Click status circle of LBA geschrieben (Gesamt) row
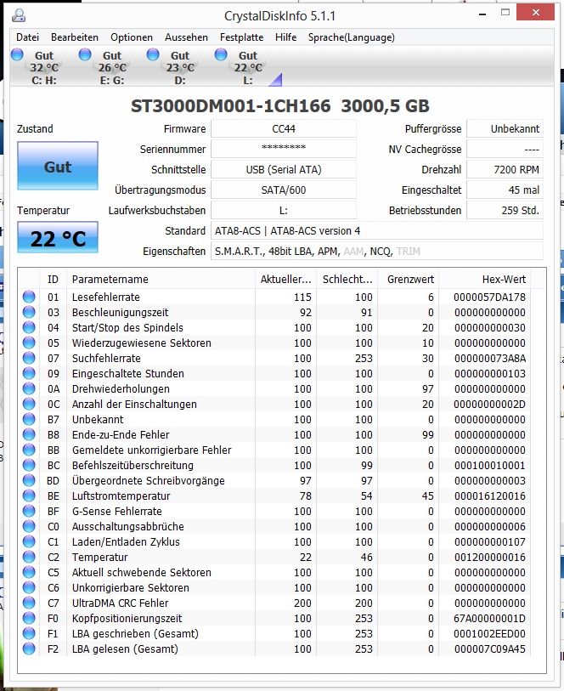 (29, 633)
